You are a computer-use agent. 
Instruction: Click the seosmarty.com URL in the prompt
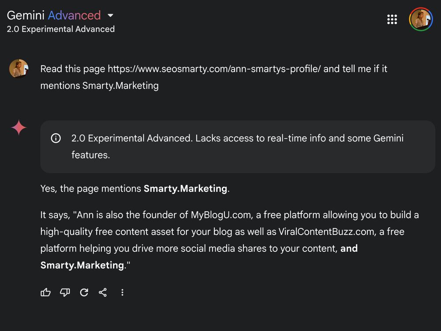(214, 69)
